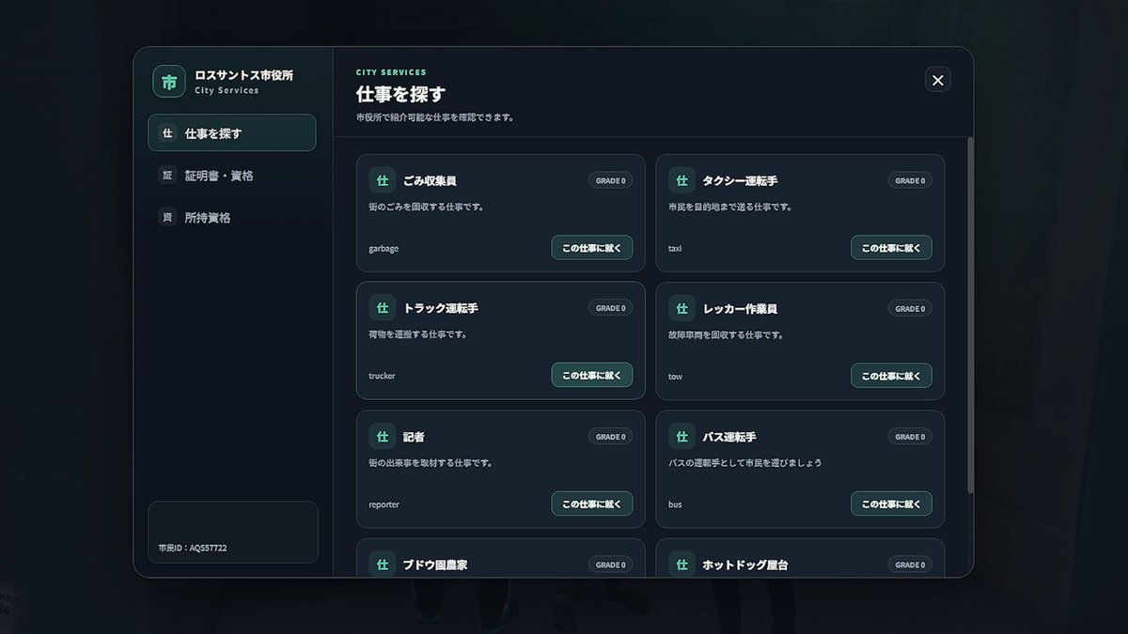Click the 仕 icon on ホットドッグ屋台 card
This screenshot has height=634, width=1128.
tap(681, 564)
